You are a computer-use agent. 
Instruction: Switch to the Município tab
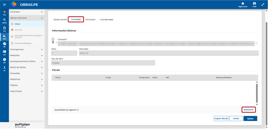point(90,20)
